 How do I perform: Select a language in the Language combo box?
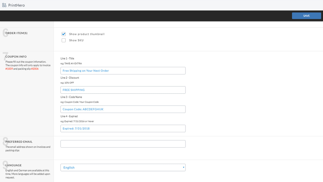[x=123, y=167]
